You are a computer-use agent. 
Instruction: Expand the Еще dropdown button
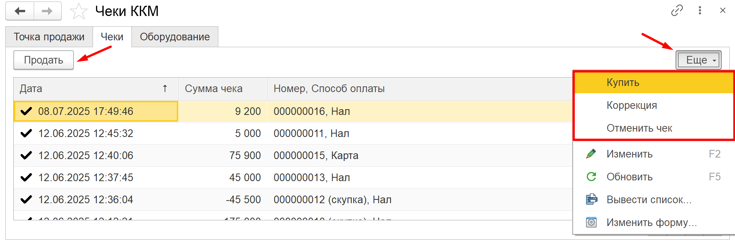pyautogui.click(x=698, y=60)
